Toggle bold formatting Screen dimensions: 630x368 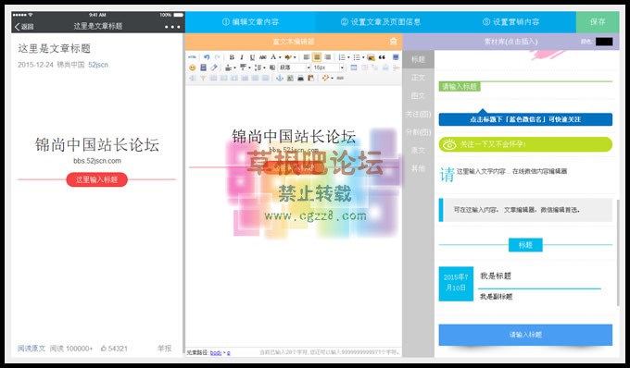232,57
